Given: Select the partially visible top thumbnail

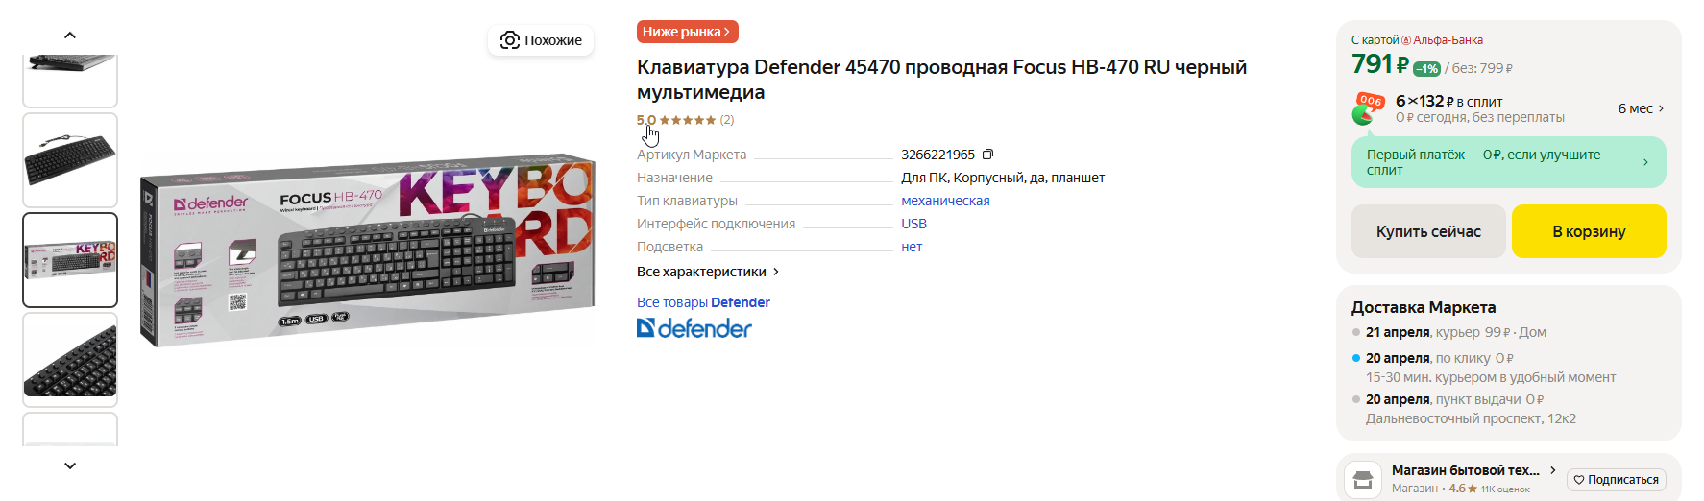Looking at the screenshot, I should tap(70, 81).
